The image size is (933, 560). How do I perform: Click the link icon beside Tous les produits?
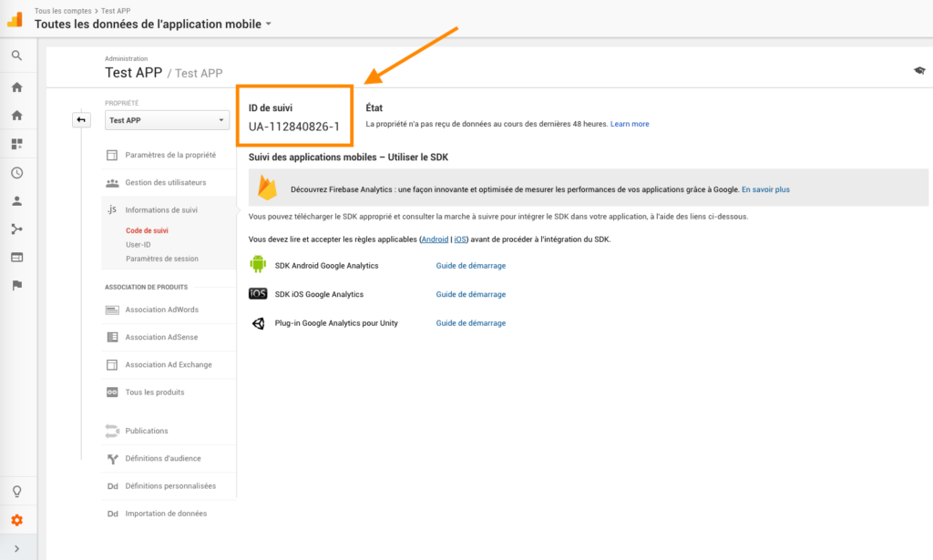[112, 392]
